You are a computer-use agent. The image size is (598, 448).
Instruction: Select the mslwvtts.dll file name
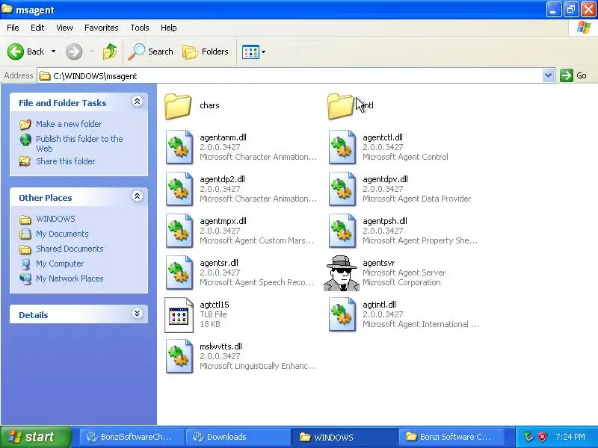pos(221,346)
